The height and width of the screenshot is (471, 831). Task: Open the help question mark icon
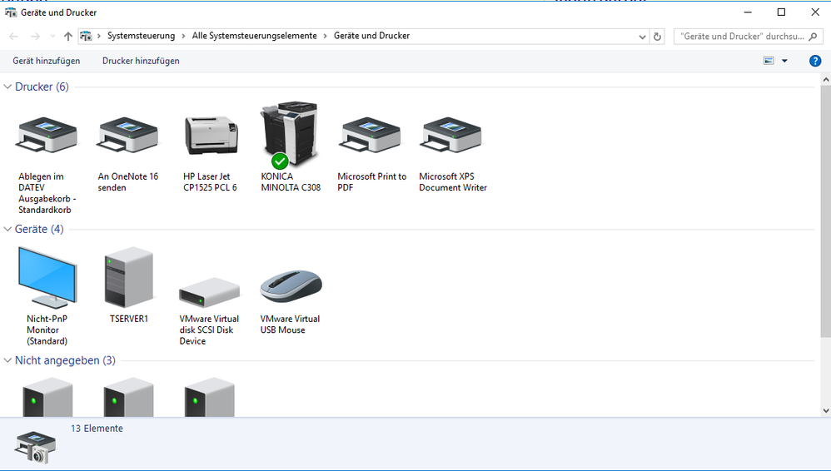tap(815, 61)
